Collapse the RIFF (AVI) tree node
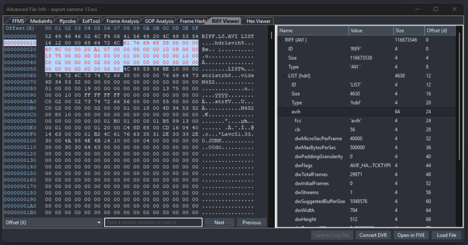This screenshot has height=245, width=468. (x=281, y=40)
